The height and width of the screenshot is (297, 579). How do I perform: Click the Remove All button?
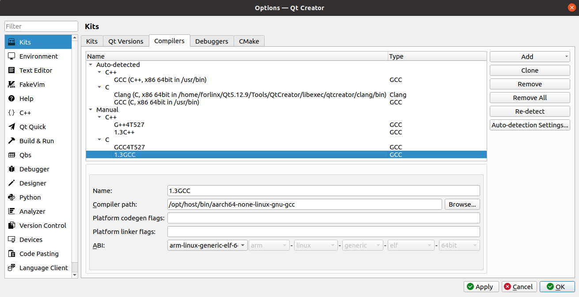pos(530,98)
